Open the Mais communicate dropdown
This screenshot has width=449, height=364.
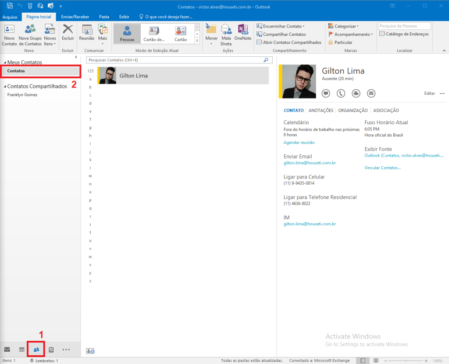click(x=103, y=34)
